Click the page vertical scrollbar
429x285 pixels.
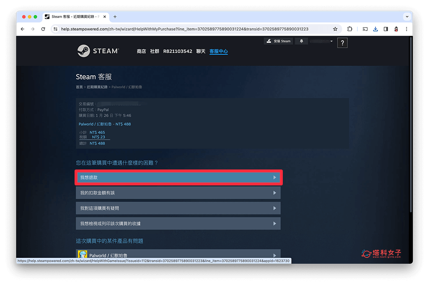click(411, 125)
